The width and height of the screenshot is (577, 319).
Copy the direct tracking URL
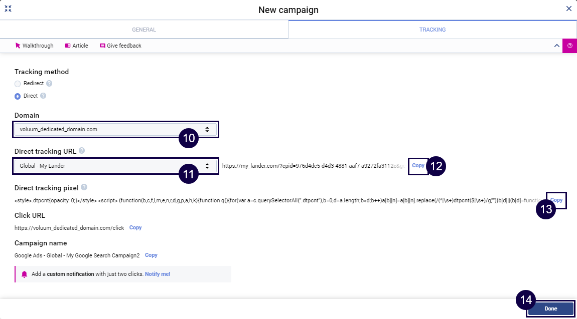tap(418, 166)
